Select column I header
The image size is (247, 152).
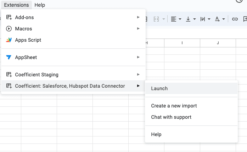tap(182, 43)
